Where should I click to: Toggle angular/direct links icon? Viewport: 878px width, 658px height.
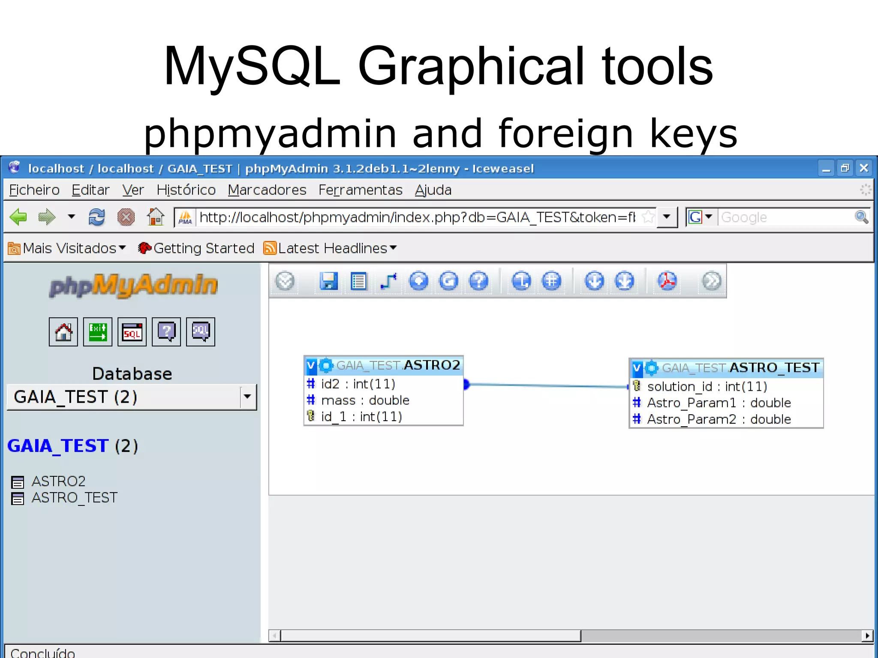tap(522, 281)
